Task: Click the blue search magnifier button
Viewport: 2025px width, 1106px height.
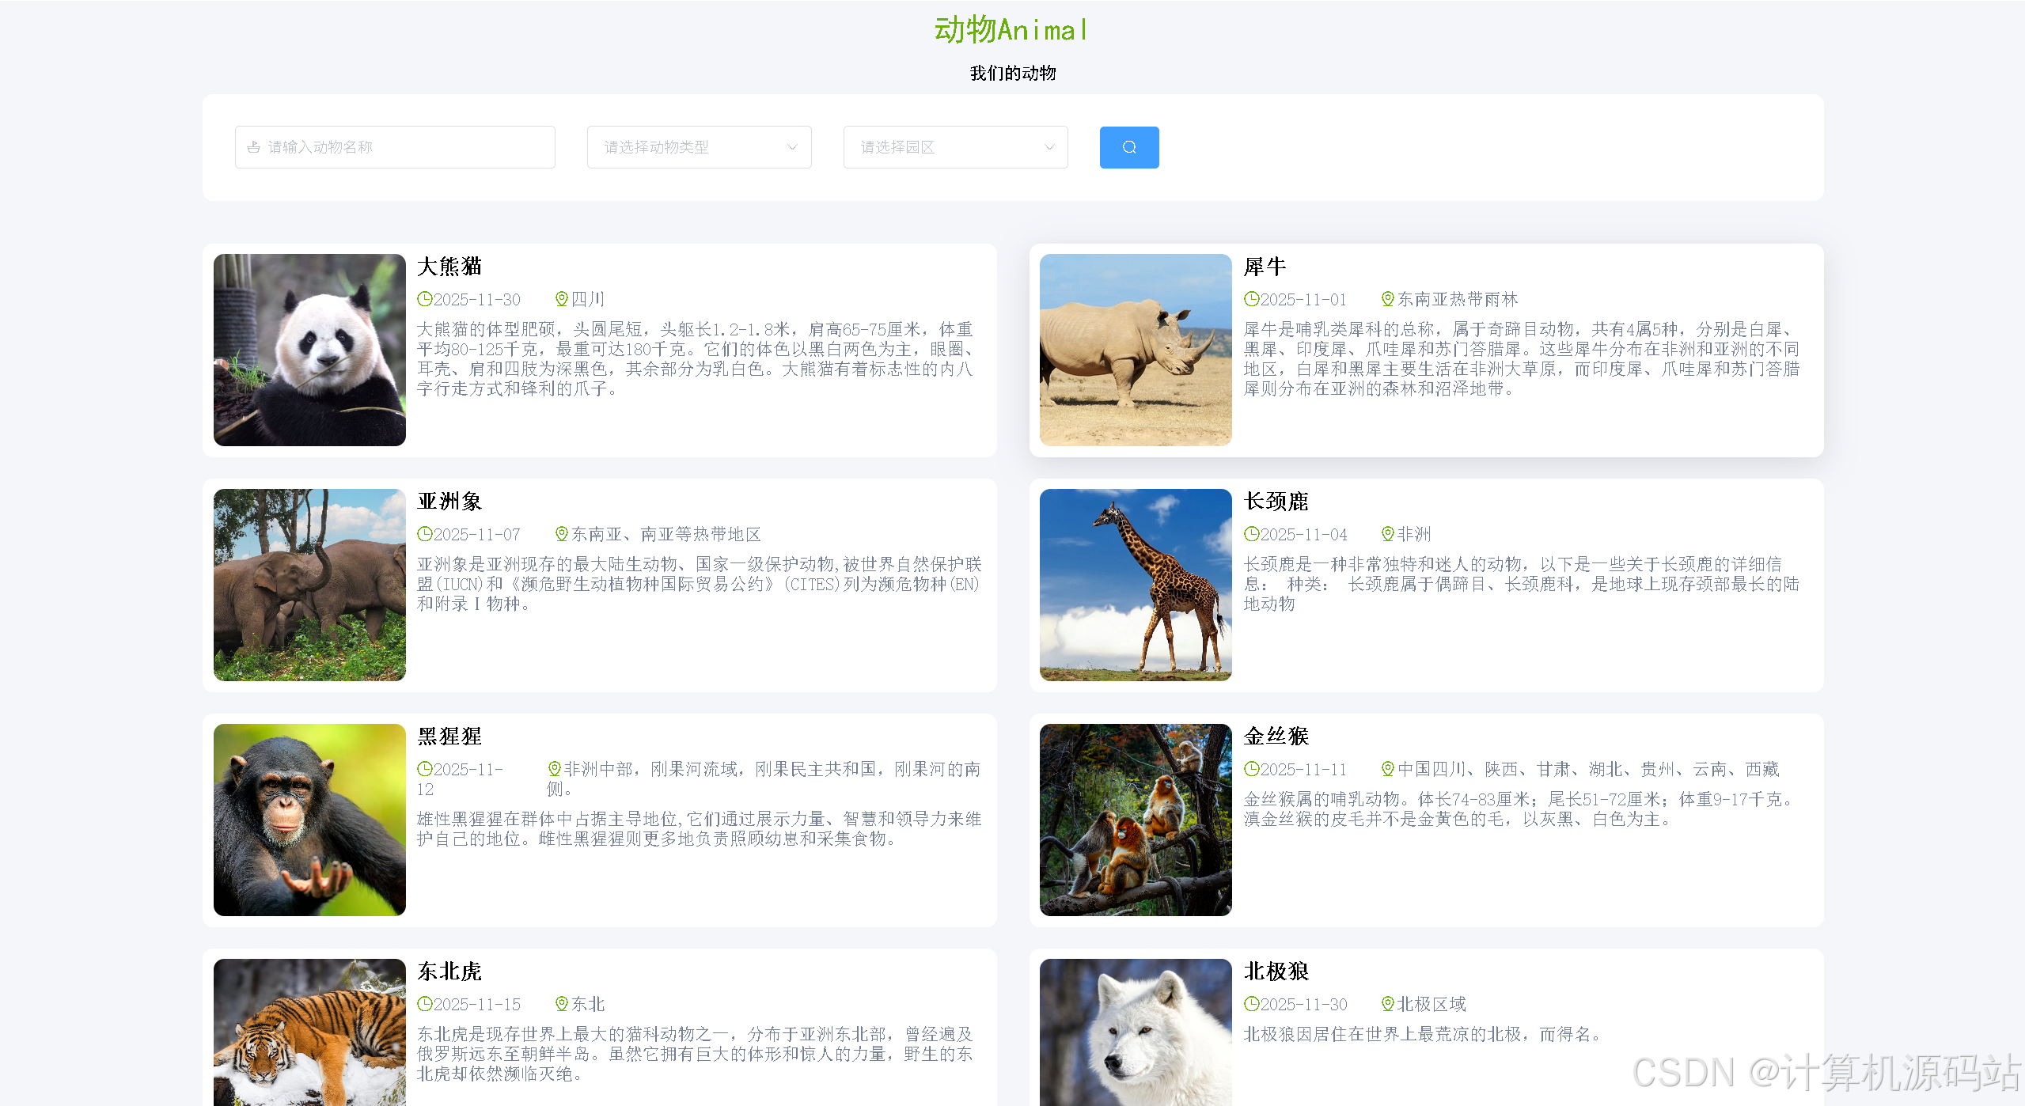Action: [x=1128, y=147]
